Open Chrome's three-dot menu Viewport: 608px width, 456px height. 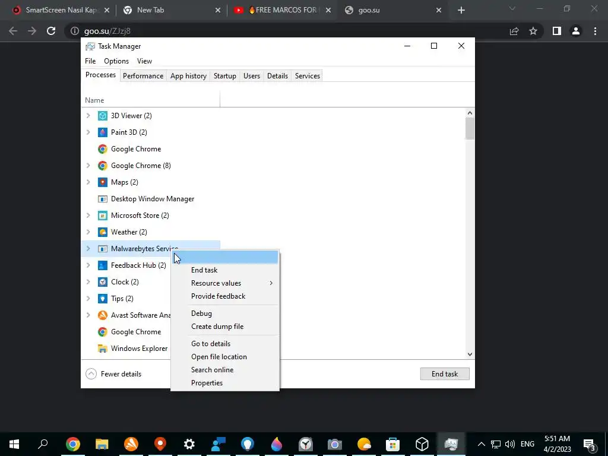pos(595,31)
